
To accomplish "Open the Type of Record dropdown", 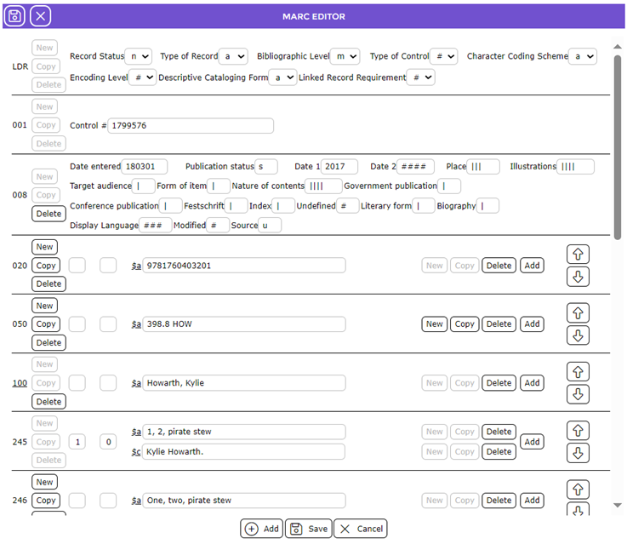I will (x=233, y=56).
